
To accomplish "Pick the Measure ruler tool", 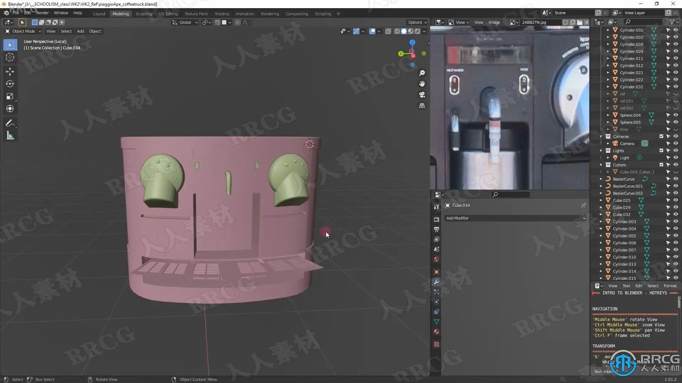I will click(x=10, y=135).
